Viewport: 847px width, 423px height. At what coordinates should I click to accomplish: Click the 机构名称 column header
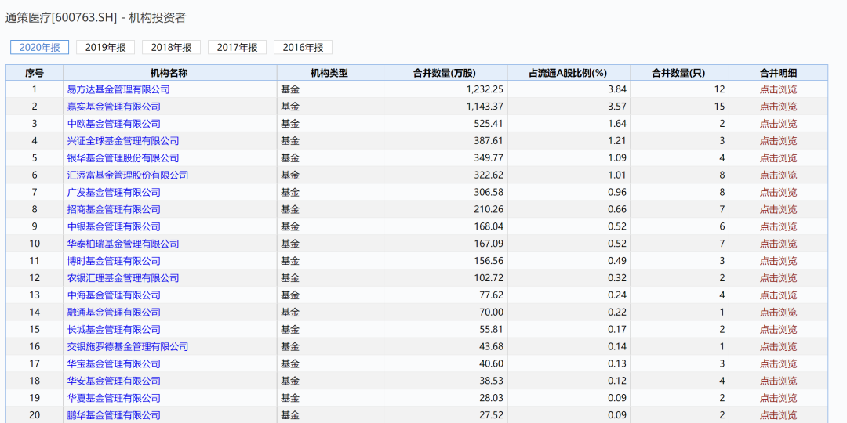coord(170,73)
